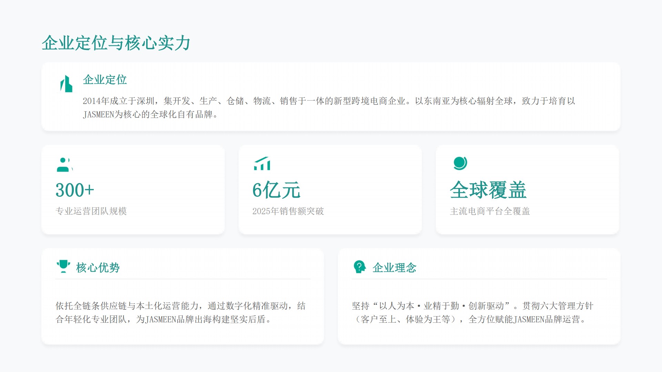Click the trophy icon beside 核心优势

pos(63,267)
